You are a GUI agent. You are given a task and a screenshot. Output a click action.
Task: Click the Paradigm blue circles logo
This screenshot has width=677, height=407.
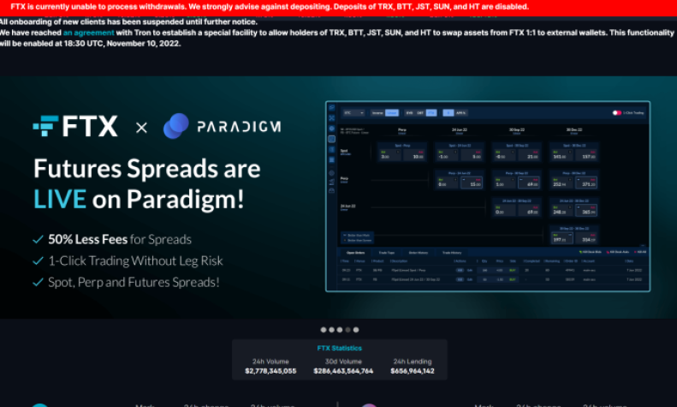coord(176,126)
